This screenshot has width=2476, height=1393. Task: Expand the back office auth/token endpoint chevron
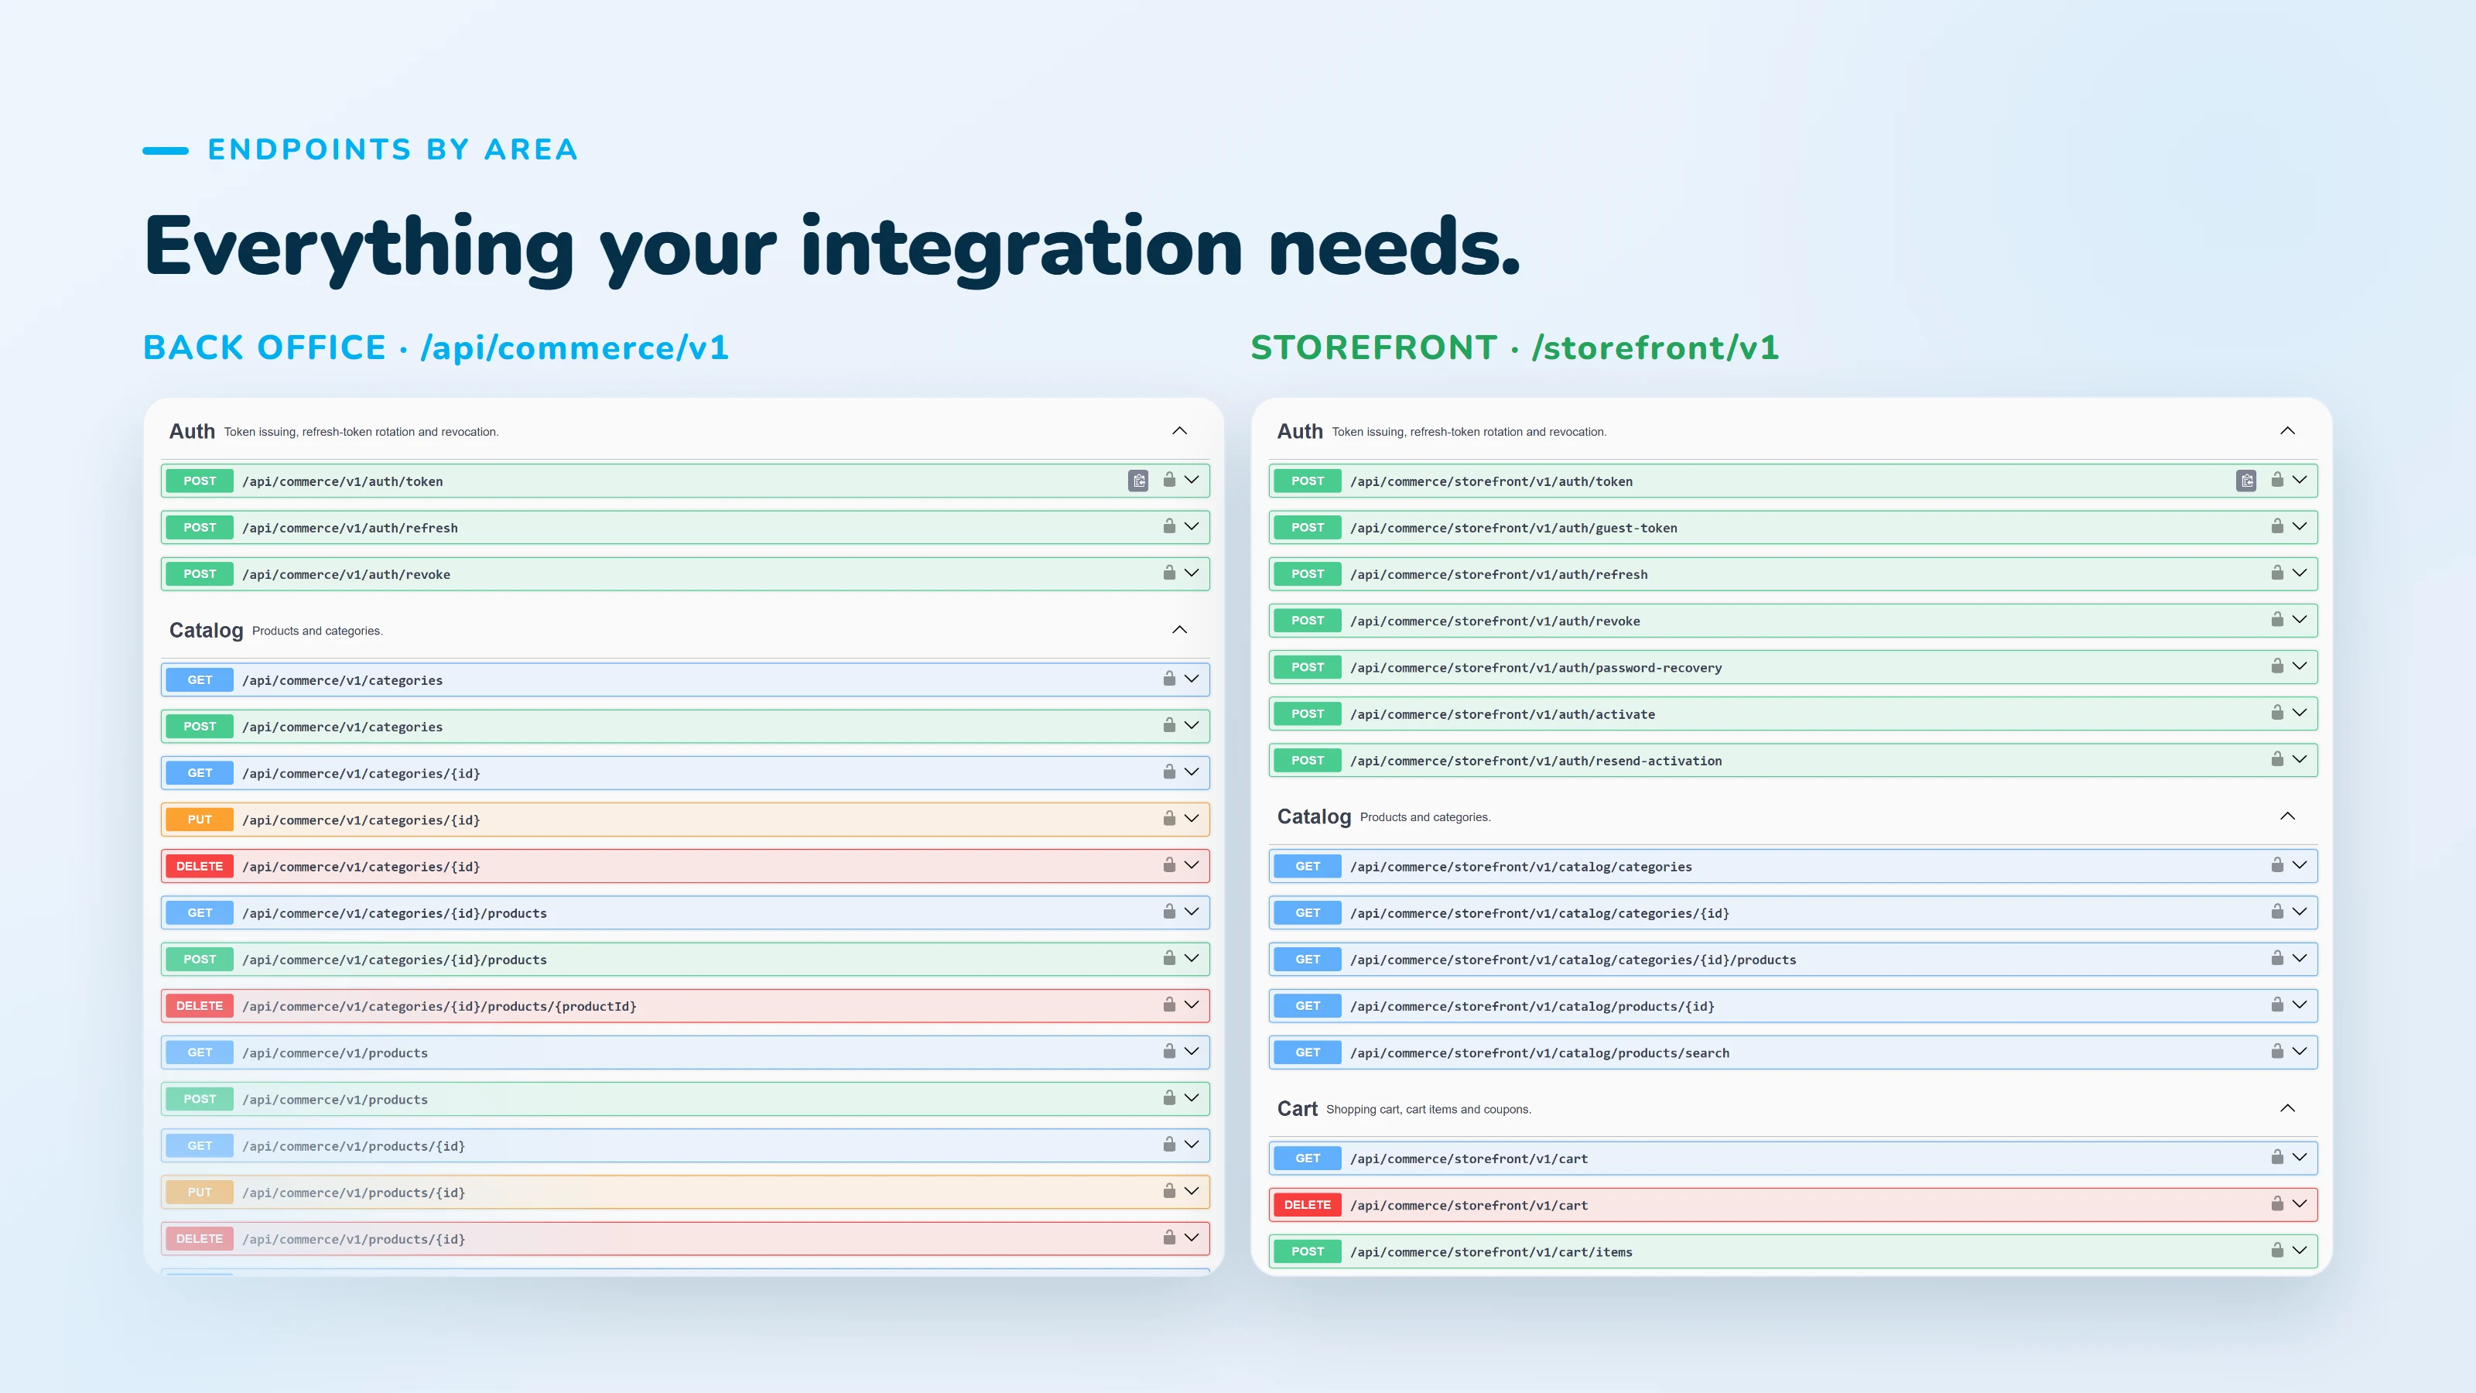[x=1192, y=480]
